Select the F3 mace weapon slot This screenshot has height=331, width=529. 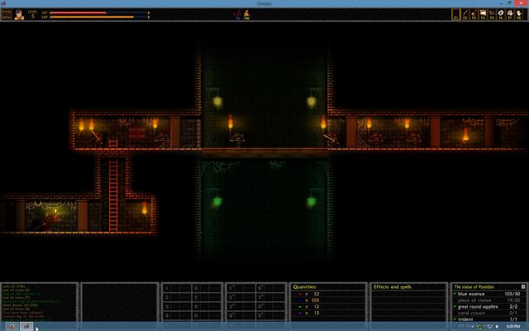point(474,14)
